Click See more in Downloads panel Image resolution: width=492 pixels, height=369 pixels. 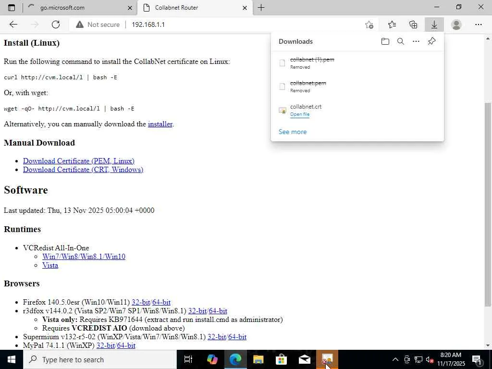(293, 132)
